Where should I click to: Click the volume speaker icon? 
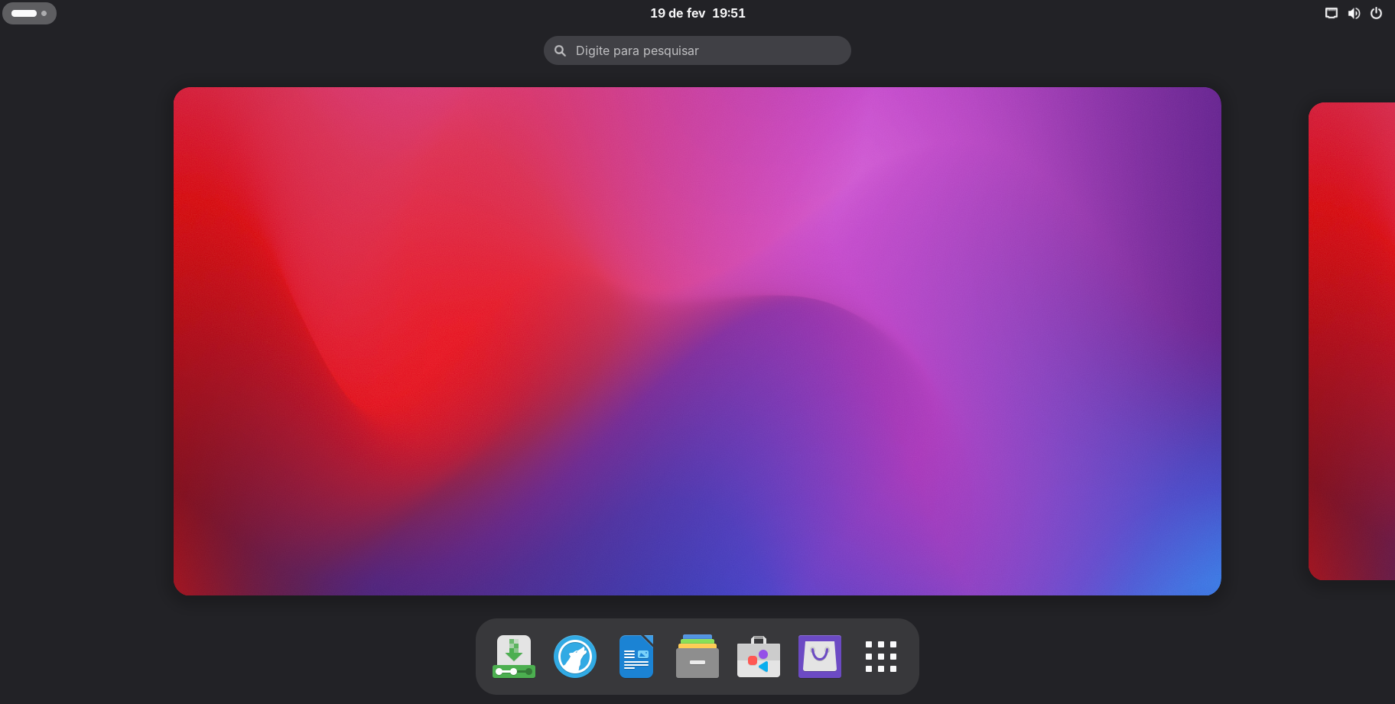click(x=1354, y=13)
